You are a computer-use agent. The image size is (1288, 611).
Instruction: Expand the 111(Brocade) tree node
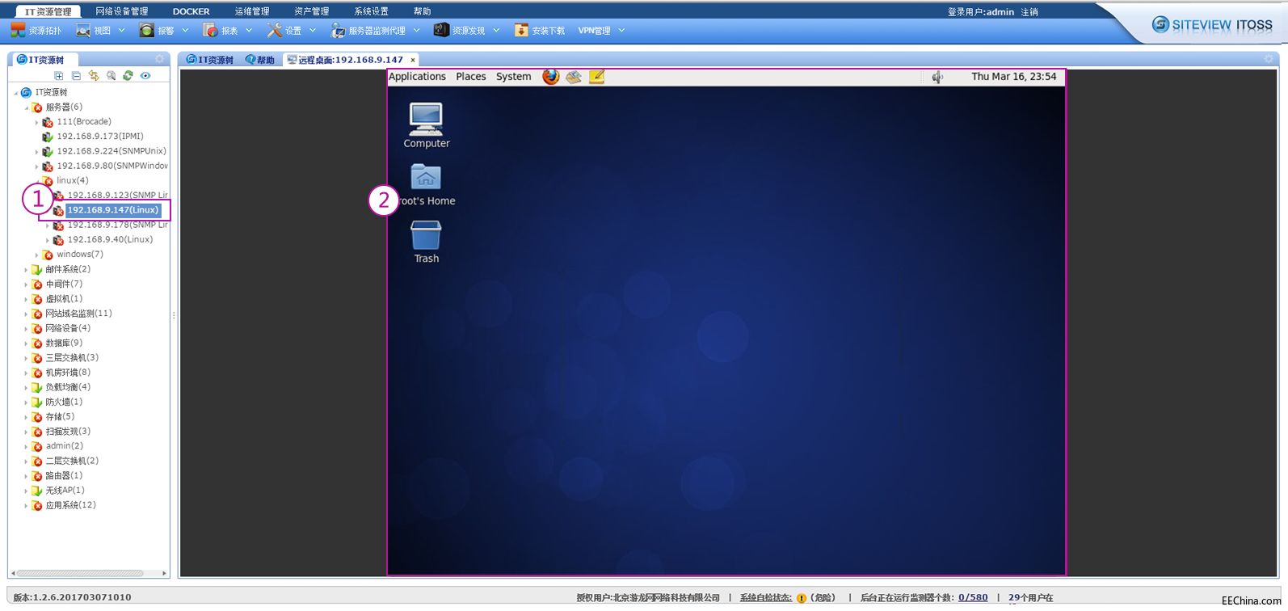(x=36, y=122)
